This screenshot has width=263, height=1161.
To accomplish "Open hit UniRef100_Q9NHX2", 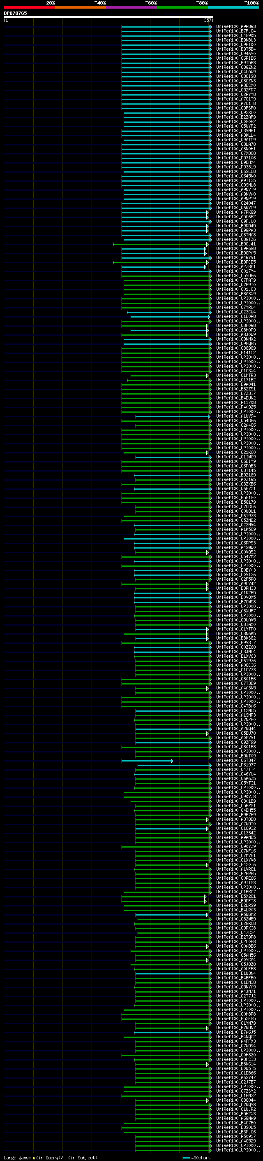I will 236,339.
